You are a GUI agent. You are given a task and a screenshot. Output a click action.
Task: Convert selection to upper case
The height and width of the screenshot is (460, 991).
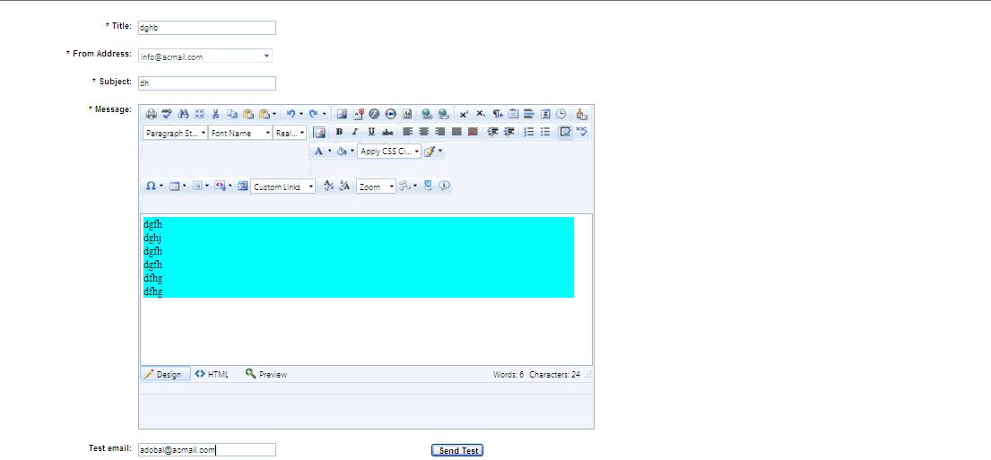pos(344,186)
